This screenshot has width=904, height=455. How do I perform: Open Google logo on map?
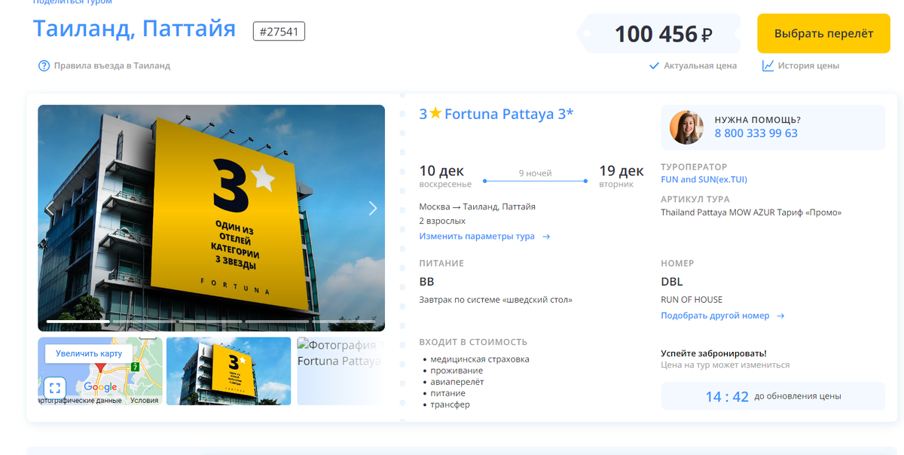100,387
